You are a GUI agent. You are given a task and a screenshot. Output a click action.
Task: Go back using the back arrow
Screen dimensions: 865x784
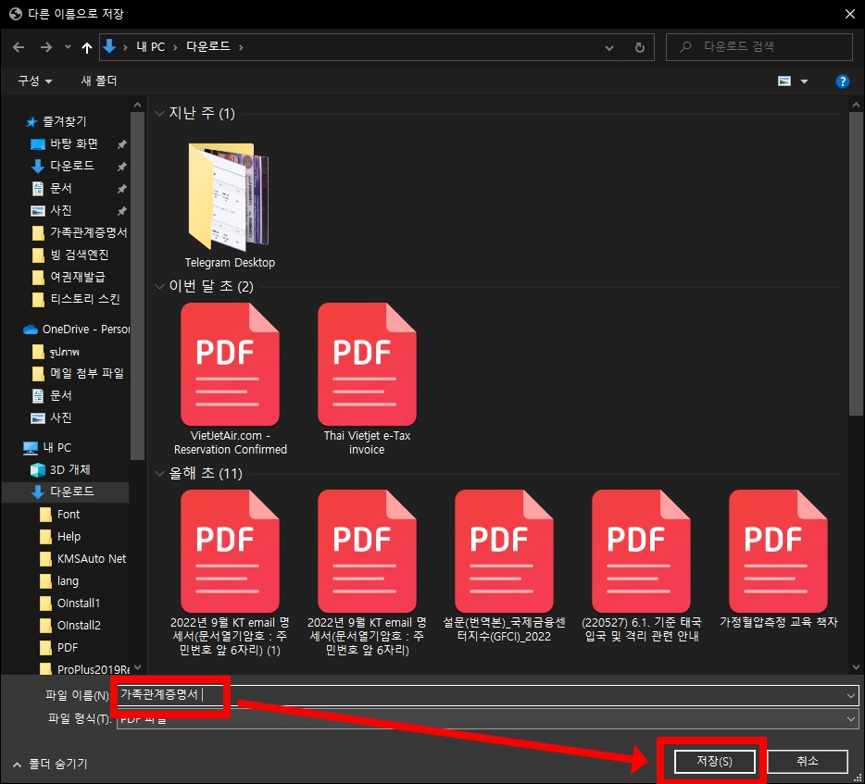19,47
